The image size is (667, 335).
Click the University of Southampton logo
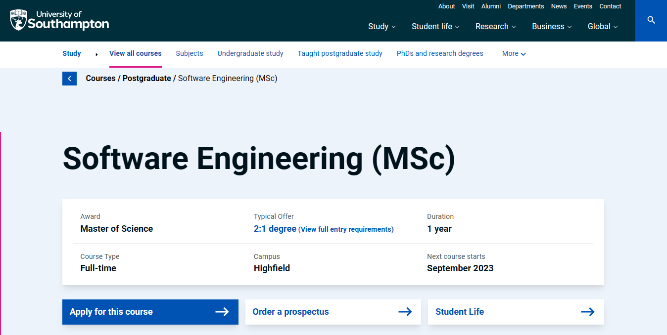tap(59, 20)
